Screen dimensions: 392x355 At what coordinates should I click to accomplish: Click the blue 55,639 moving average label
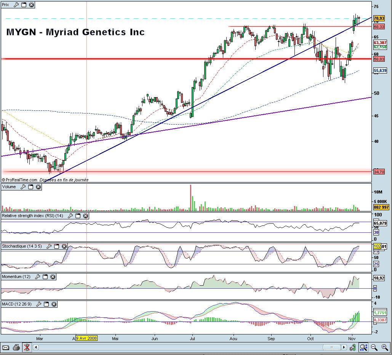(x=380, y=71)
